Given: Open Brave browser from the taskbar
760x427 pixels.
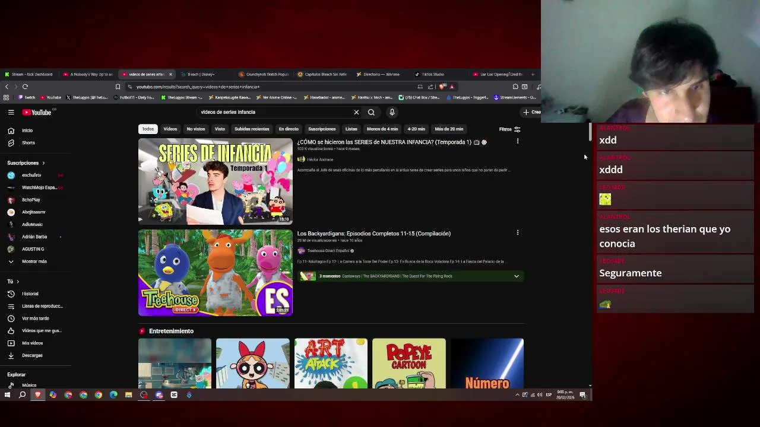Looking at the screenshot, I should coord(38,395).
